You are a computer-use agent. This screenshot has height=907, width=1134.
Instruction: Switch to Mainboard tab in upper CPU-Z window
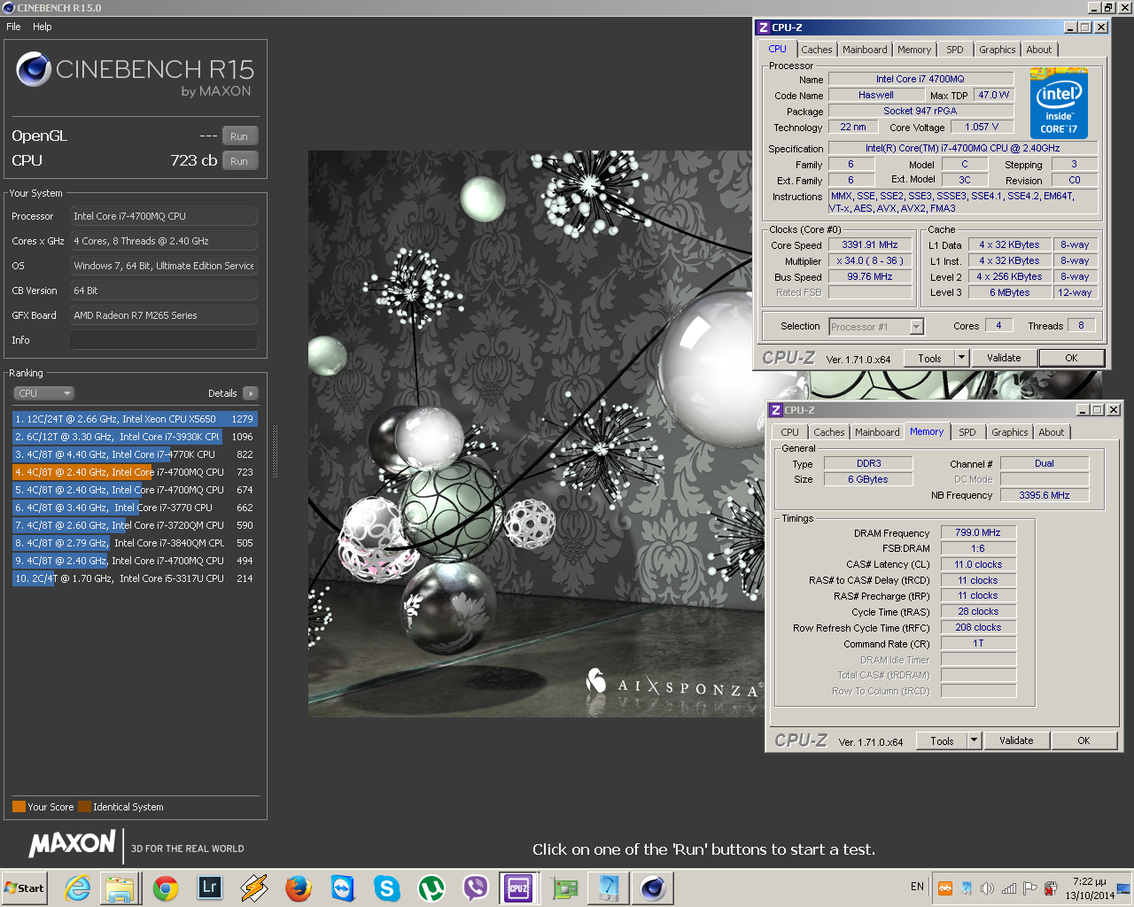pyautogui.click(x=865, y=50)
